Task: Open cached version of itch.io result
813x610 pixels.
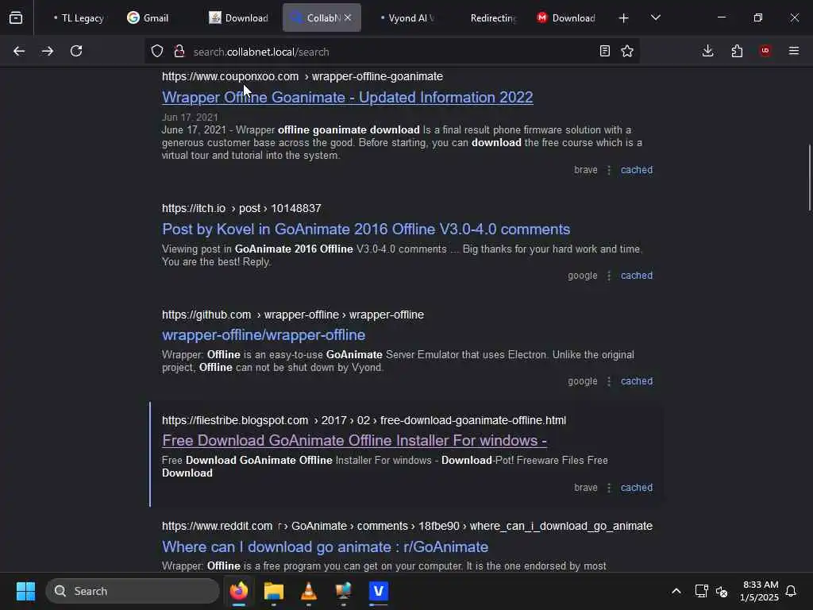Action: coord(637,276)
